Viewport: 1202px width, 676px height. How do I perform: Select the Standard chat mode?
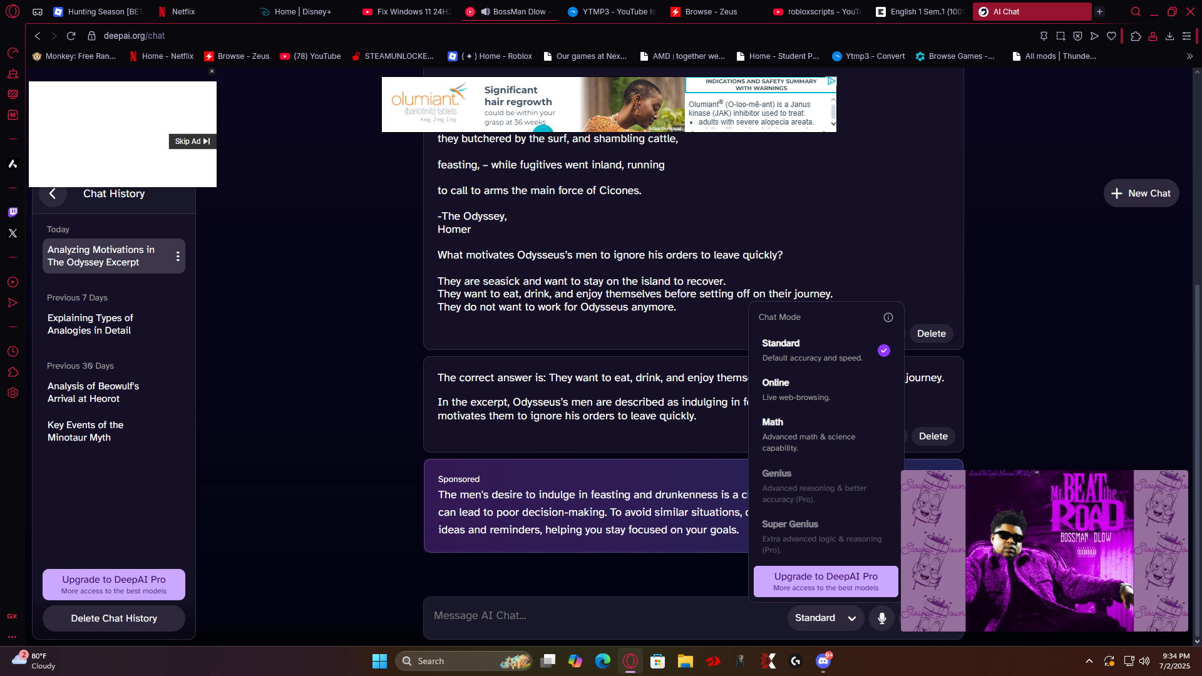(826, 350)
